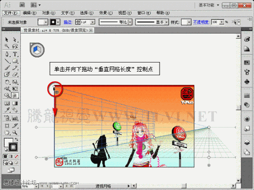This screenshot has width=254, height=190.
Task: Select the Rotate tool
Action: (7, 82)
